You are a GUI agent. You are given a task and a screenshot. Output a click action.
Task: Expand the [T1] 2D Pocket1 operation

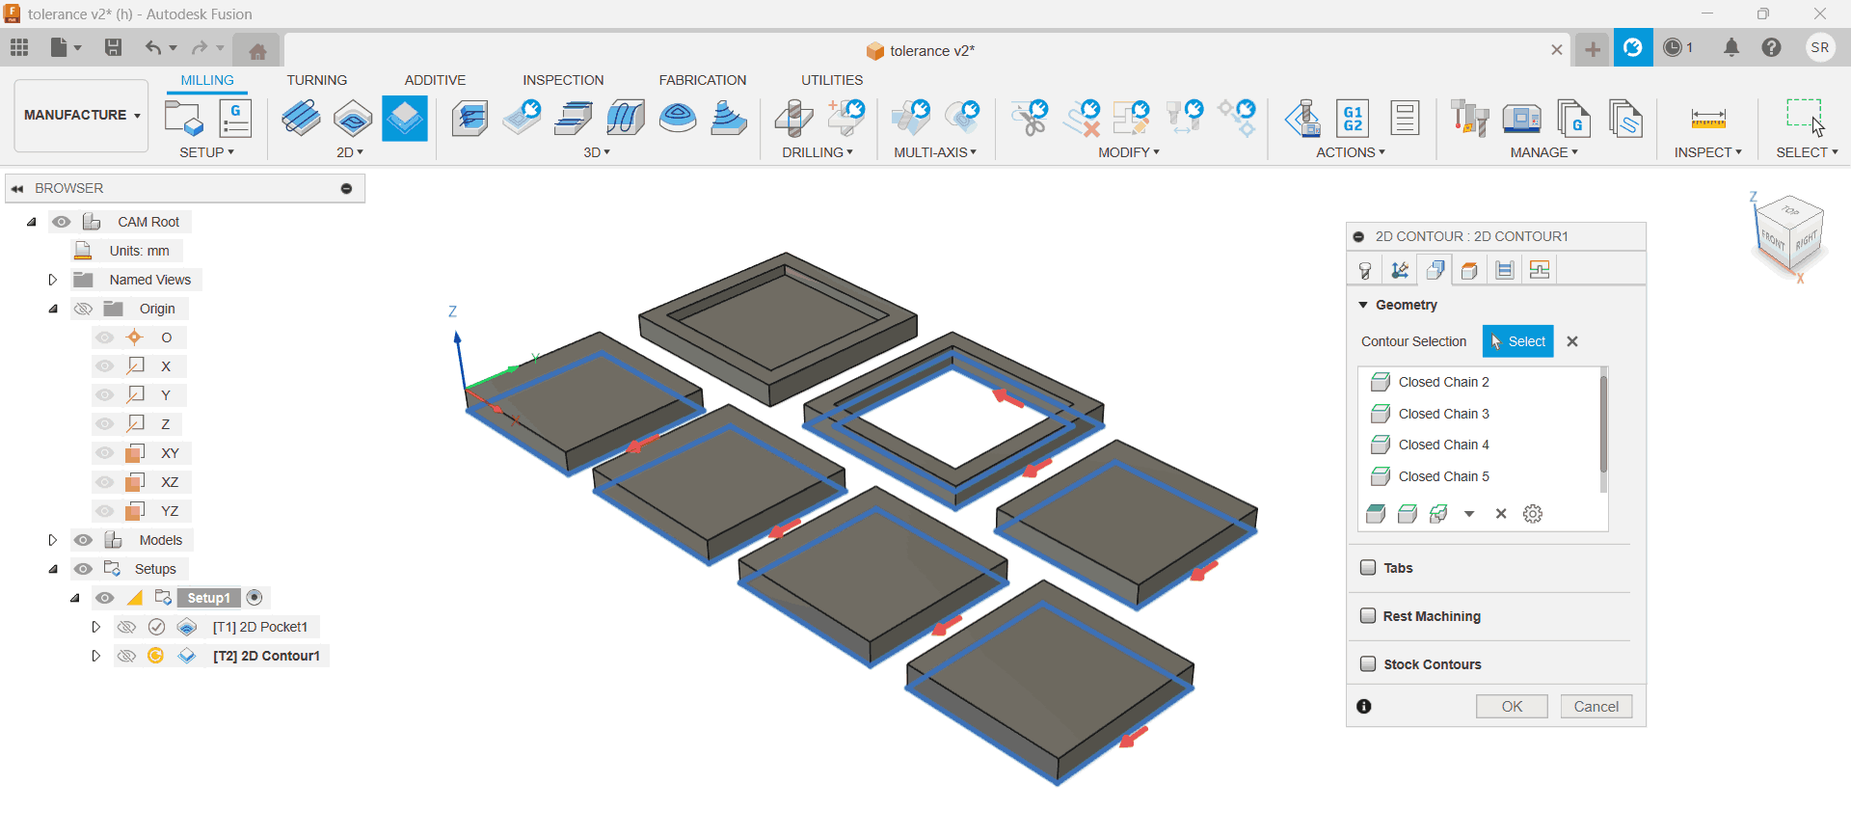pos(95,627)
